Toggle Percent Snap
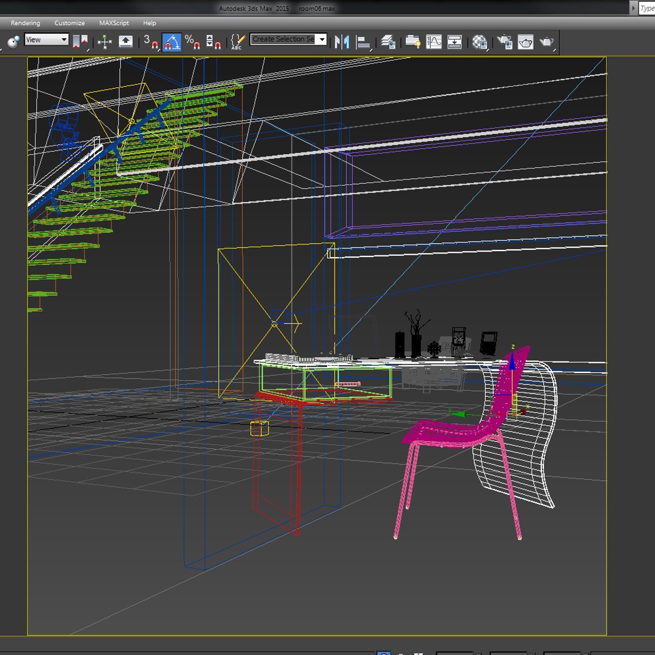The image size is (655, 655). pyautogui.click(x=192, y=42)
